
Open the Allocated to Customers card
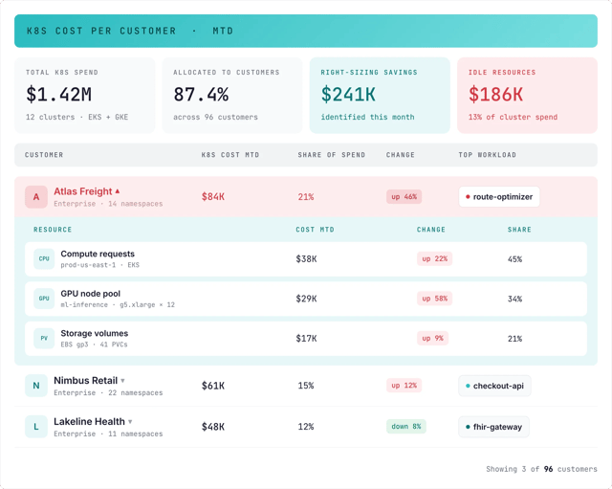(x=232, y=96)
